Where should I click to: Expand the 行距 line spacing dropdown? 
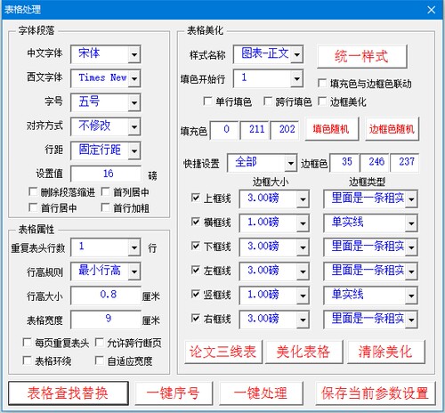[x=134, y=150]
